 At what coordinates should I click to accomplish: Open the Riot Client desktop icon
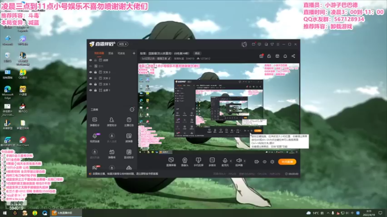pyautogui.click(x=23, y=142)
